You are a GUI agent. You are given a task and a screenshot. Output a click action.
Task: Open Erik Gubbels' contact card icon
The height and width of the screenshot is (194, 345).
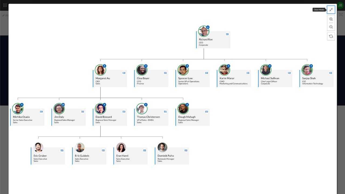click(x=103, y=150)
